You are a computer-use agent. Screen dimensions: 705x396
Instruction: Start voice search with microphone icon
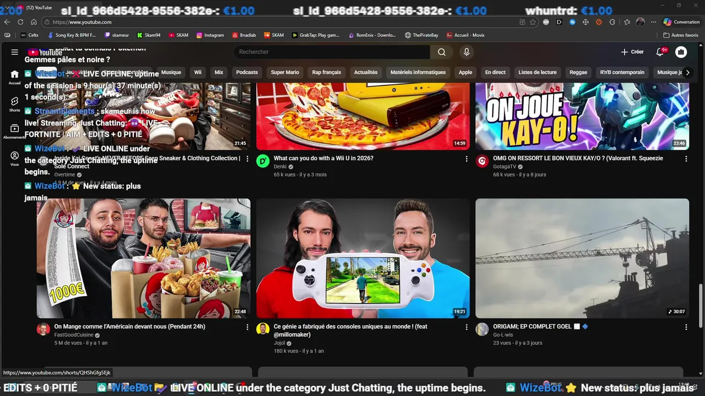(467, 52)
